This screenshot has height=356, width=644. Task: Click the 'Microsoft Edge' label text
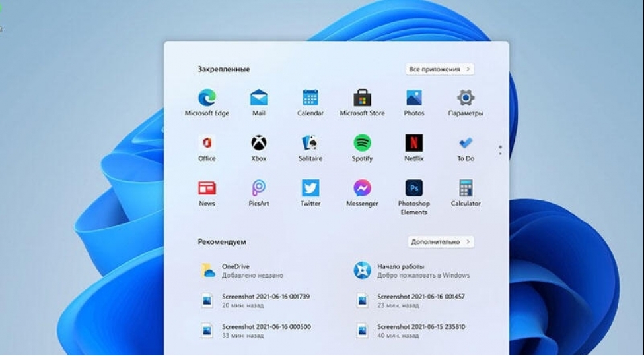[207, 113]
